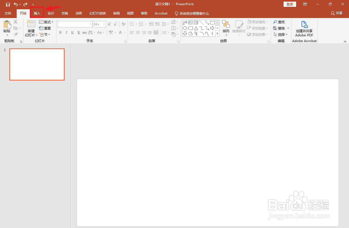Open the ribbon display options icon
Screen dimensions: 349x228
tap(305, 4)
